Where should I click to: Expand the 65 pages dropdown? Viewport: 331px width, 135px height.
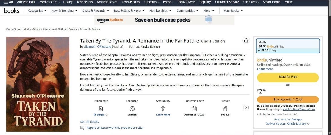click(101, 115)
